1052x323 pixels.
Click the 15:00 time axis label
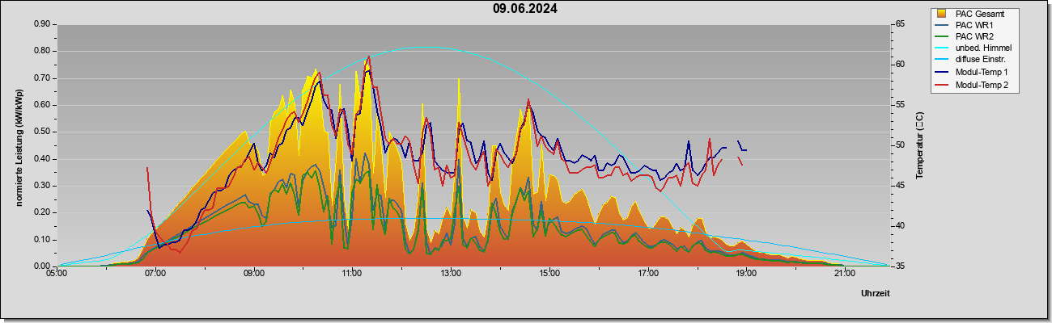549,273
